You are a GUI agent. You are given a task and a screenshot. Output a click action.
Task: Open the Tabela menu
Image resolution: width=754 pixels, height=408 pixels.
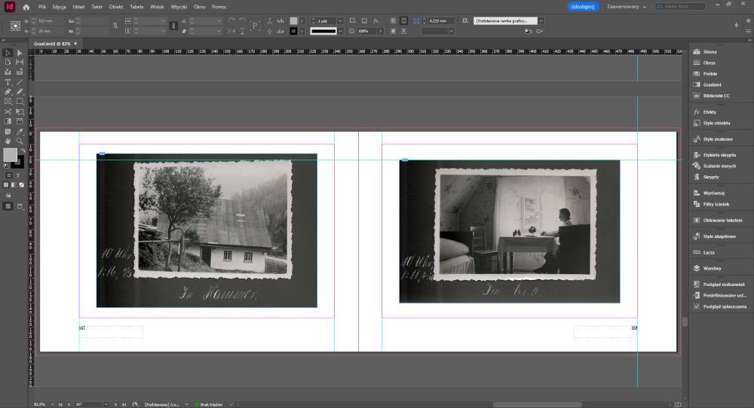click(136, 7)
